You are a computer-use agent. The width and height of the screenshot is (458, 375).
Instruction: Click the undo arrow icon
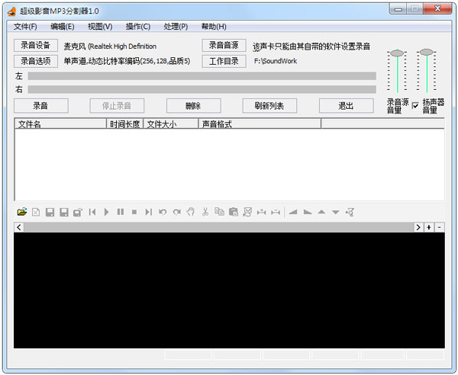pyautogui.click(x=163, y=212)
